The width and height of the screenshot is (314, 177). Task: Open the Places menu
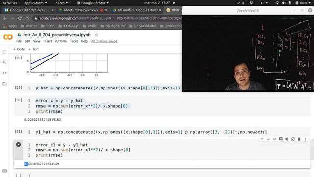(x=61, y=3)
